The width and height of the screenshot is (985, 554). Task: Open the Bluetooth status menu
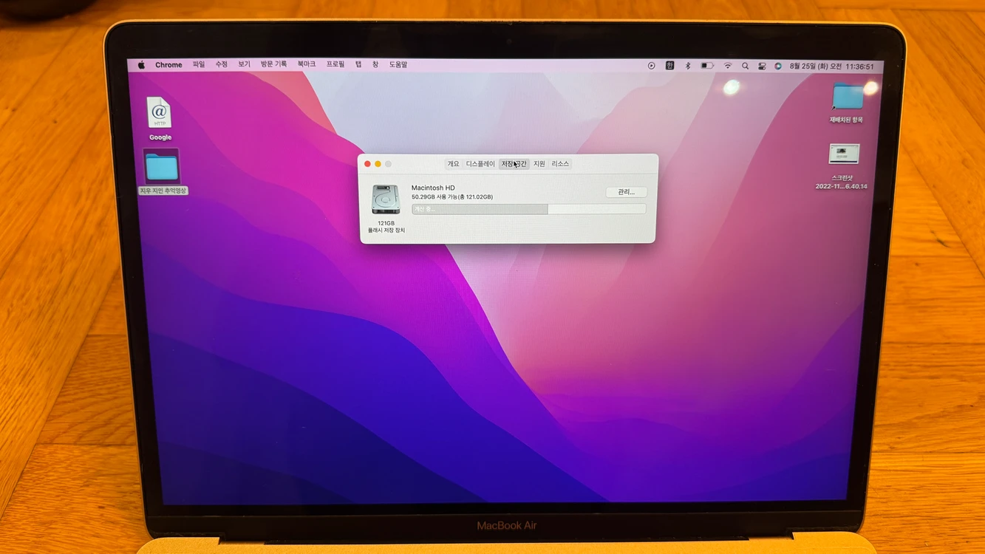pos(687,66)
